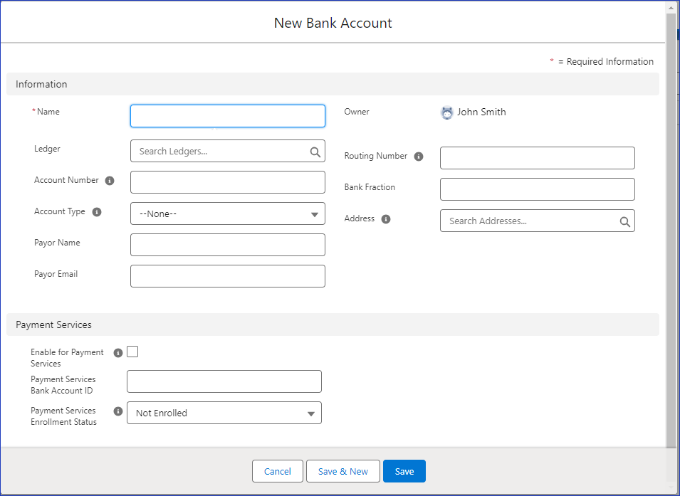Screen dimensions: 680x496
Task: Click the owner name John Smith
Action: (481, 112)
